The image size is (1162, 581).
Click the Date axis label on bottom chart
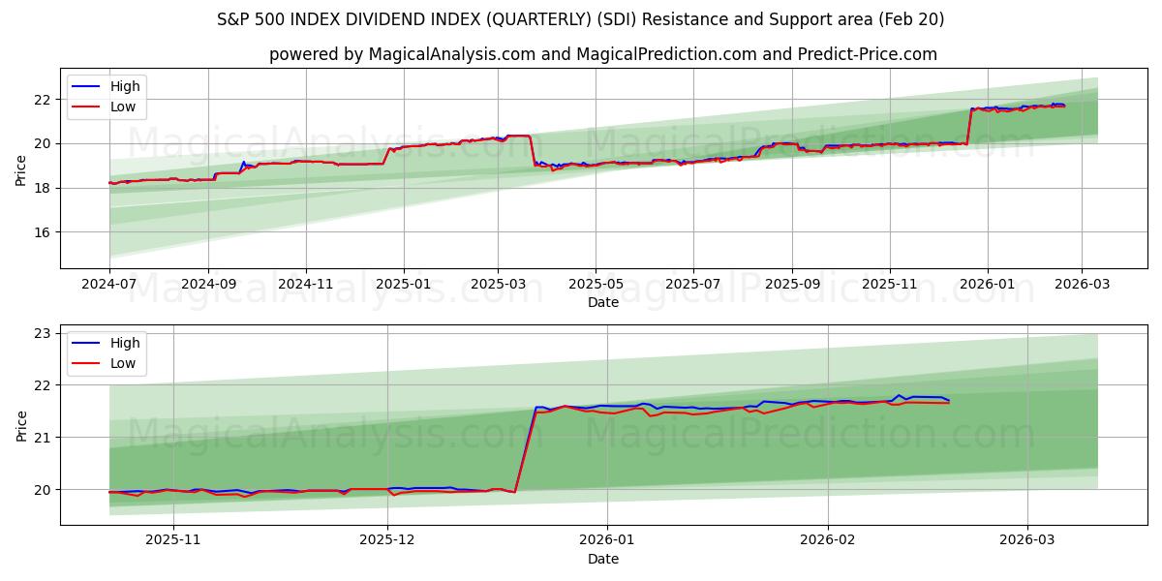click(604, 558)
